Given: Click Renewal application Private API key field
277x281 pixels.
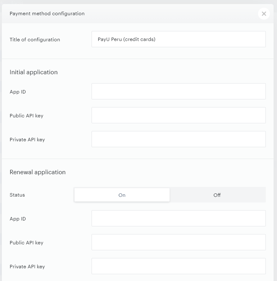Looking at the screenshot, I should coord(179,266).
